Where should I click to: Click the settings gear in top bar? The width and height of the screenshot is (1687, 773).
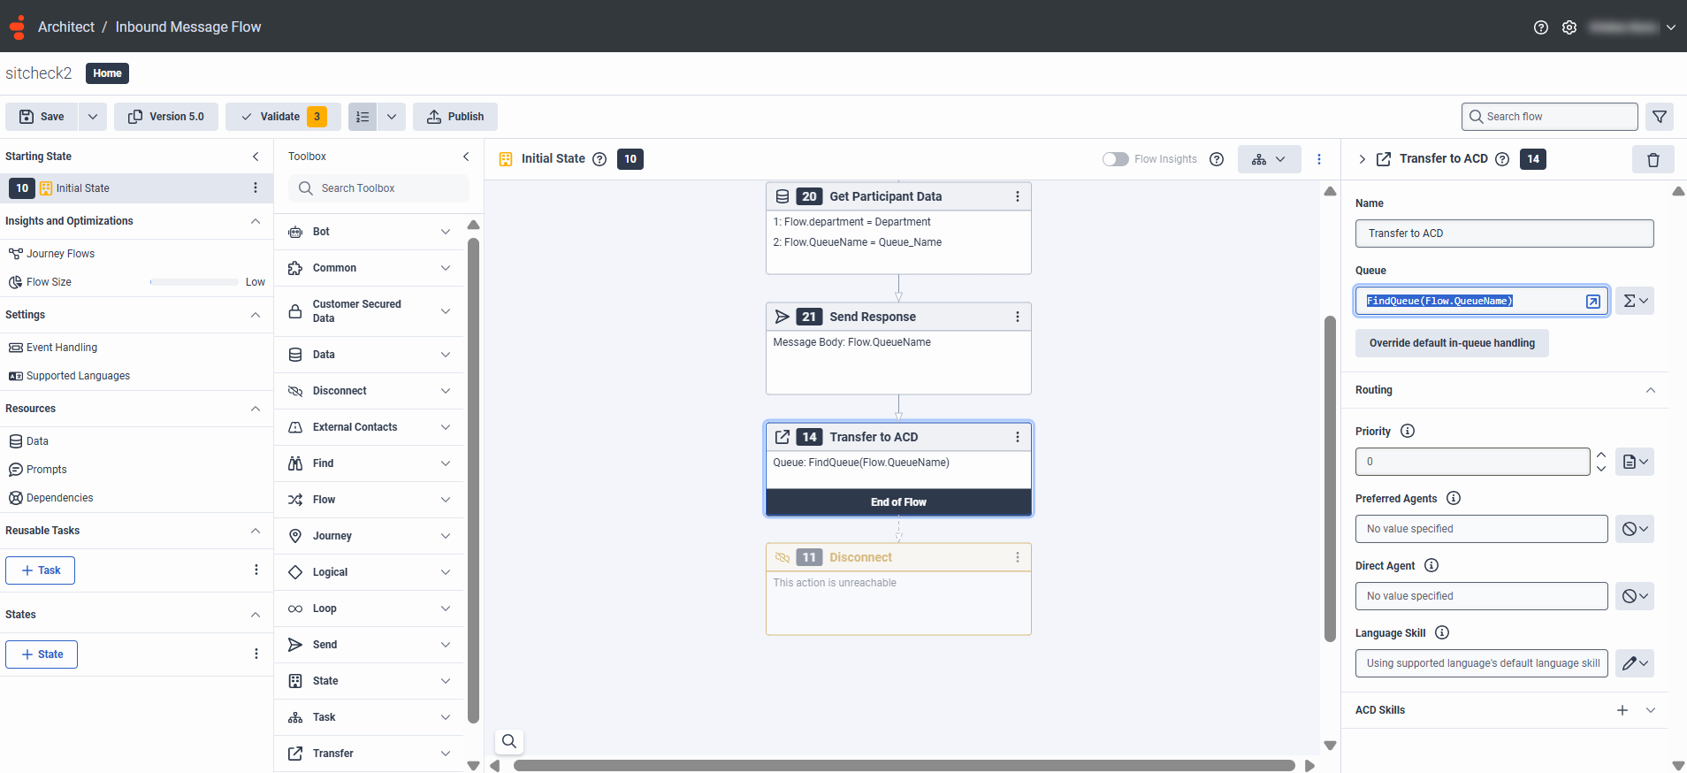[1569, 27]
